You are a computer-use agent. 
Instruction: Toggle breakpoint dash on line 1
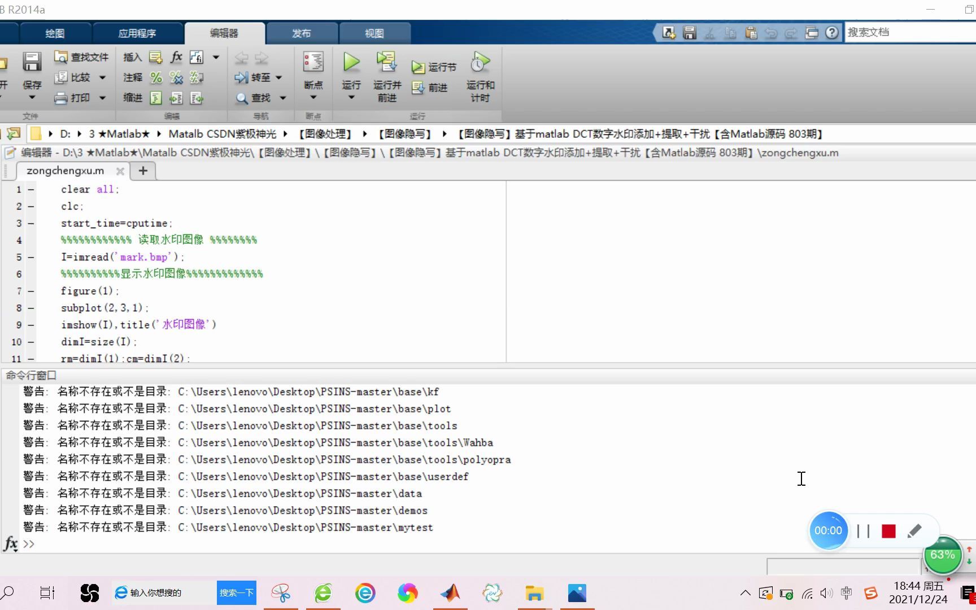pyautogui.click(x=31, y=189)
